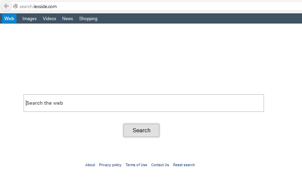The image size is (302, 190).
Task: Switch to the Images tab
Action: 30,19
